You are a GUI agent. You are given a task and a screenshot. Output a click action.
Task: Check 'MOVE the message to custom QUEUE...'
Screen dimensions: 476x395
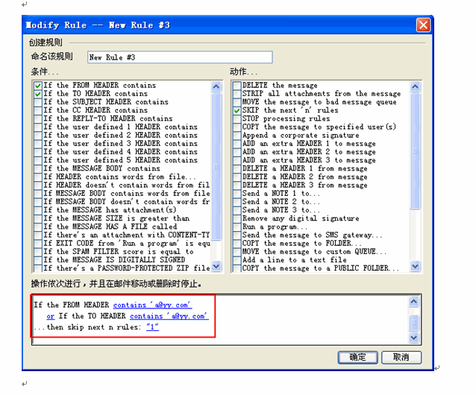pos(237,252)
